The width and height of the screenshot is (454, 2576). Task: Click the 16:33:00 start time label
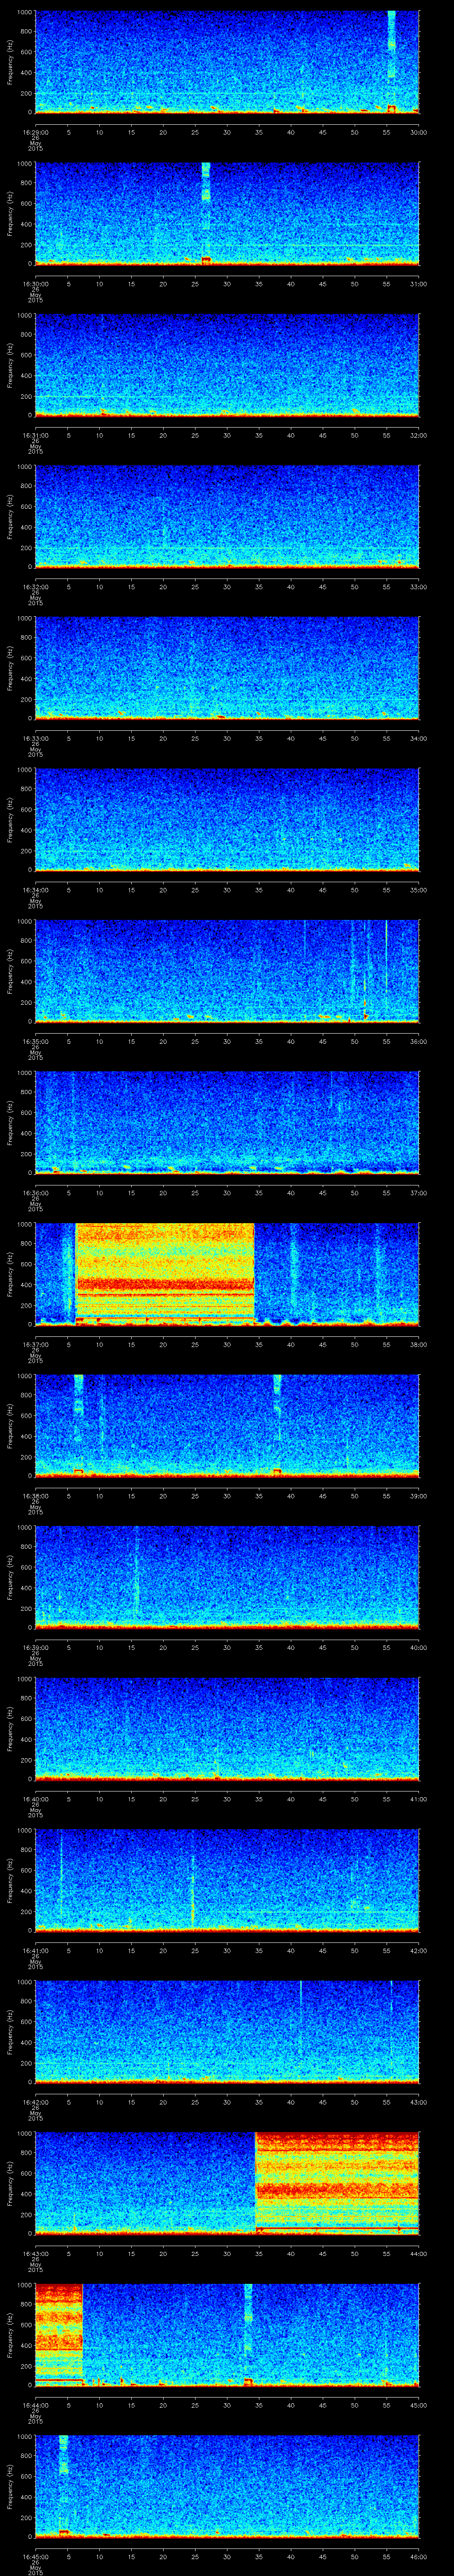(x=35, y=738)
